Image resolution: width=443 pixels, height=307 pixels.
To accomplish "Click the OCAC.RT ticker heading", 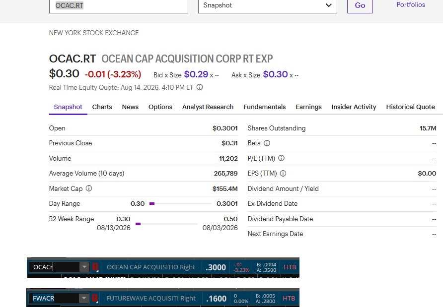I will pyautogui.click(x=73, y=59).
